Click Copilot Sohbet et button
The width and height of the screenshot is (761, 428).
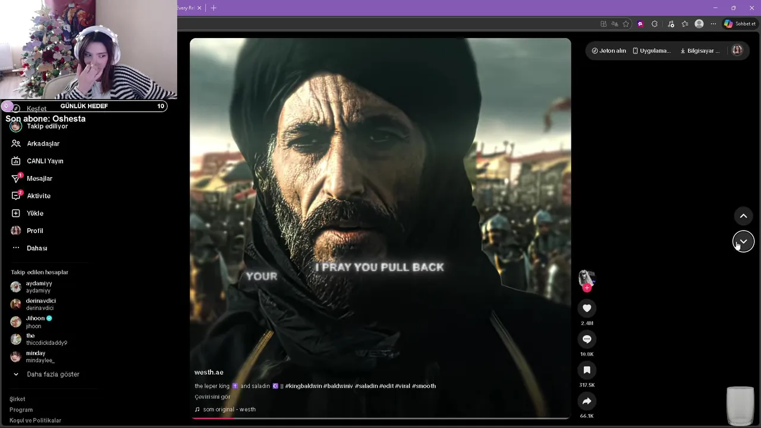[740, 24]
